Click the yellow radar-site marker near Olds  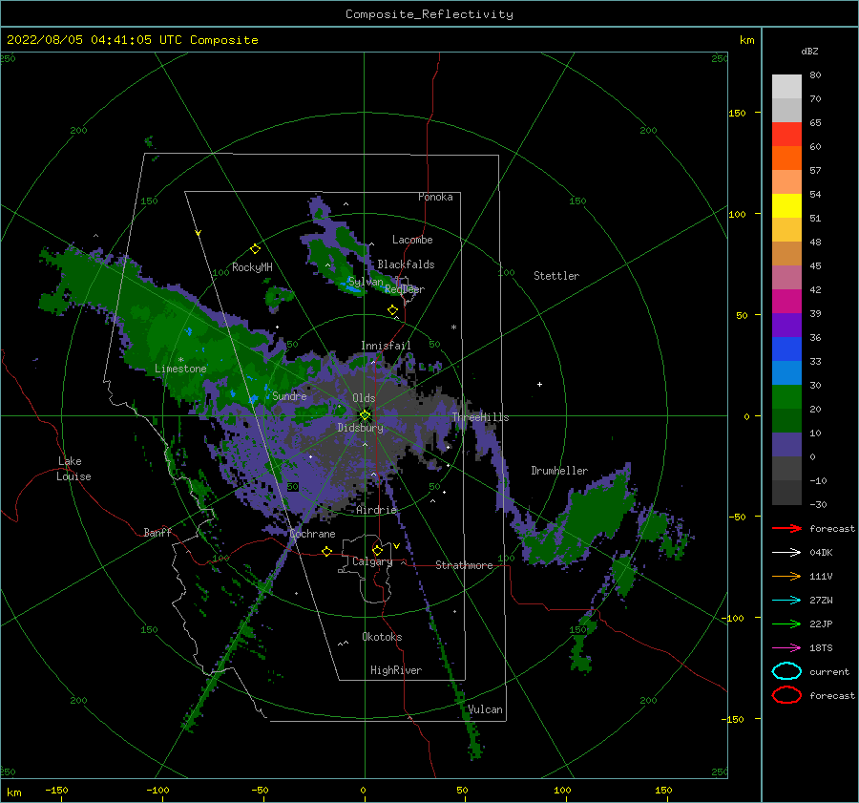coord(365,415)
